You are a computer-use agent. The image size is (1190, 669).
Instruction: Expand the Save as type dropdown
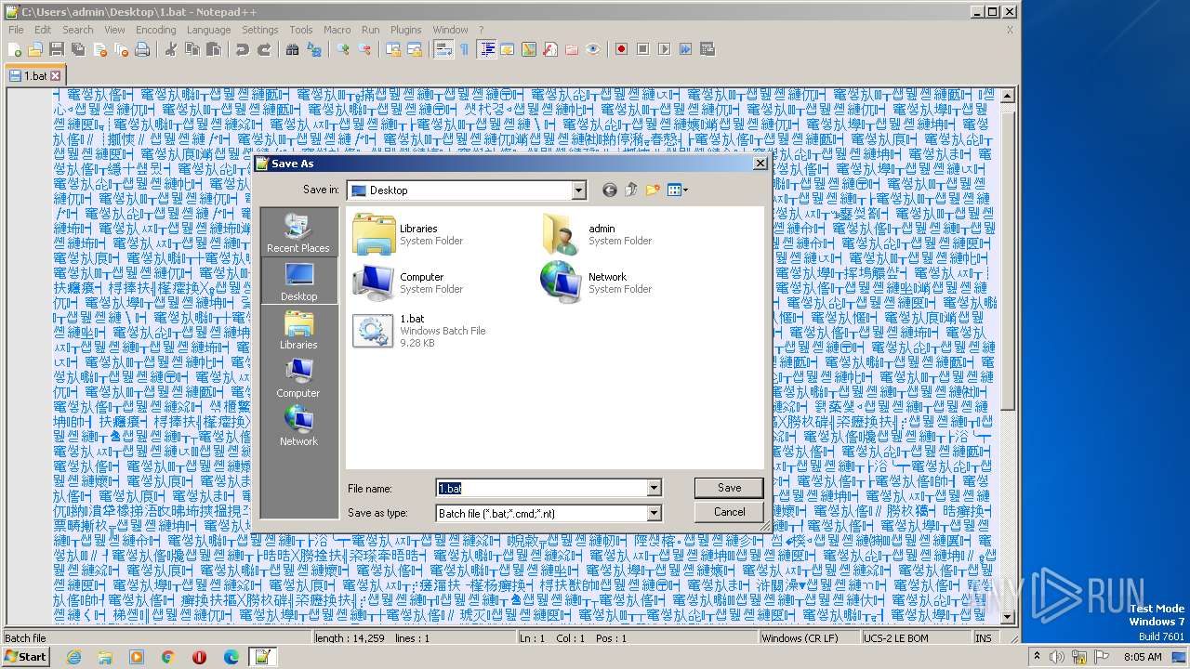[x=654, y=513]
